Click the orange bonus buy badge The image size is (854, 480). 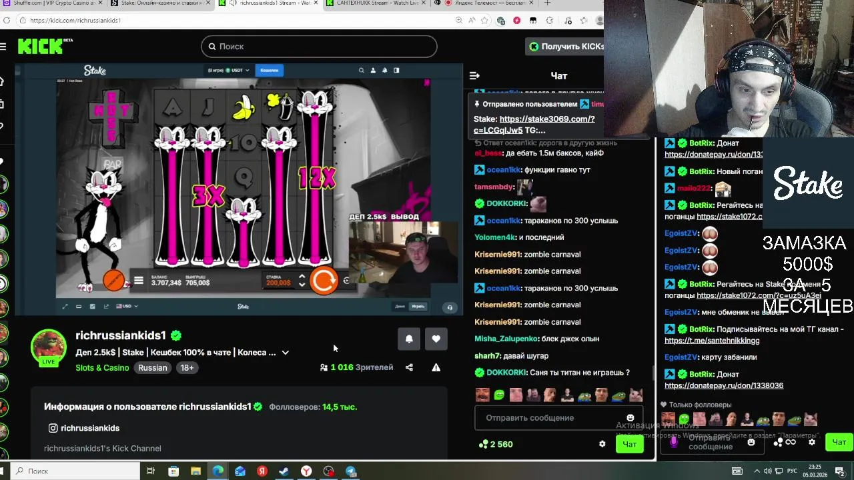(113, 280)
